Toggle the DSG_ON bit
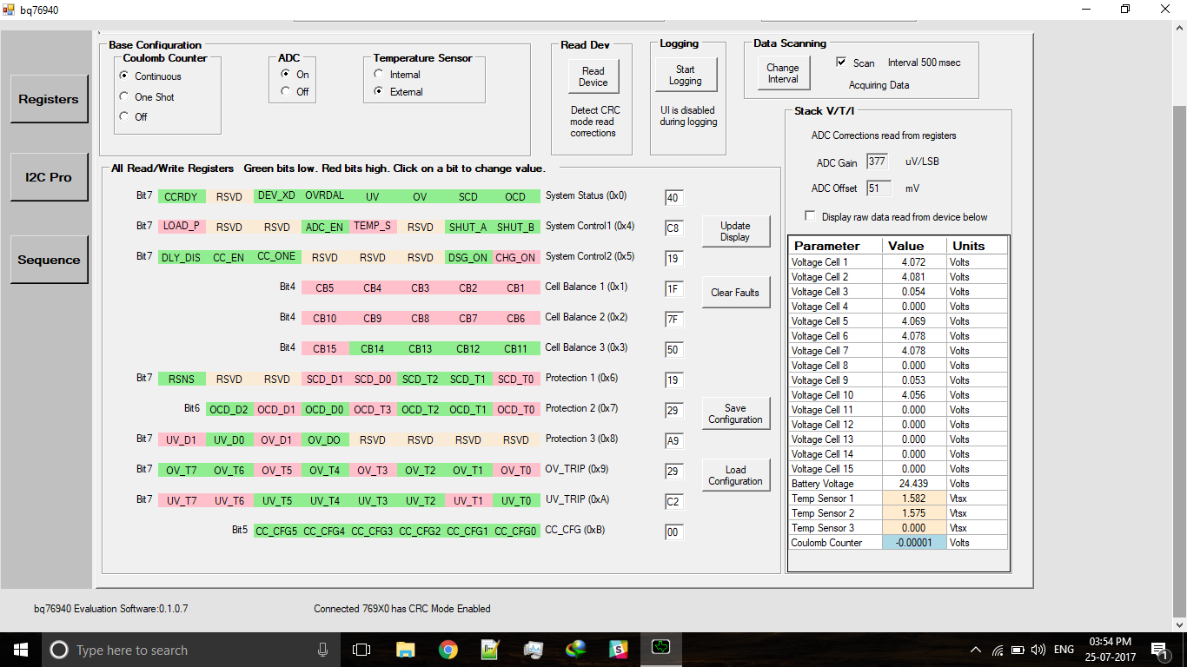 tap(468, 257)
